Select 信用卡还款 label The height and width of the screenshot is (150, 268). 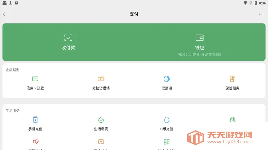point(35,88)
